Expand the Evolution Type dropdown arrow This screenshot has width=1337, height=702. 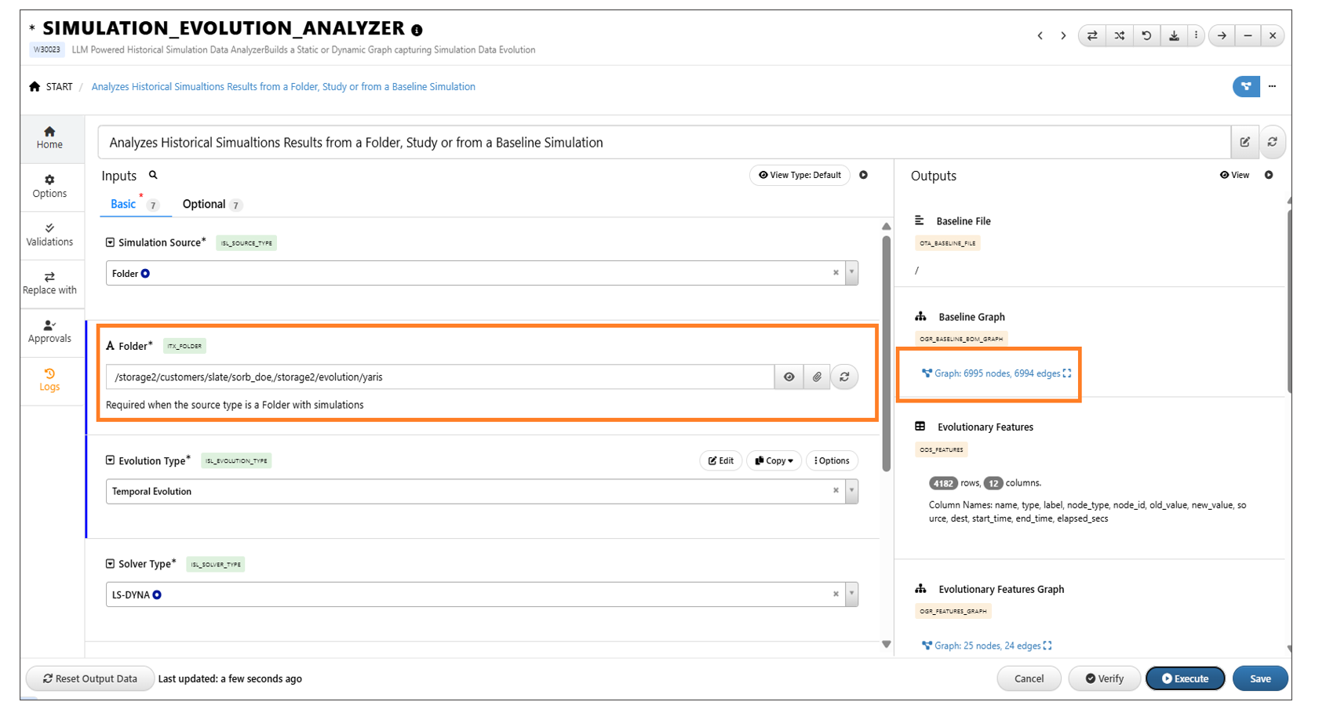(x=851, y=492)
